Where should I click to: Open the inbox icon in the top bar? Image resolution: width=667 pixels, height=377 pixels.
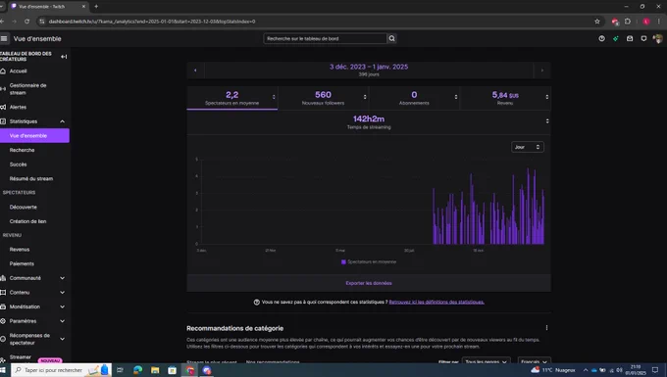coord(630,38)
